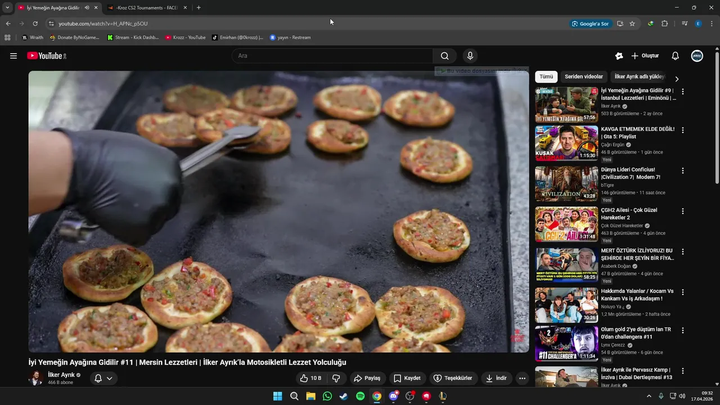Open the Krozz - YouTube bookmark

click(185, 38)
